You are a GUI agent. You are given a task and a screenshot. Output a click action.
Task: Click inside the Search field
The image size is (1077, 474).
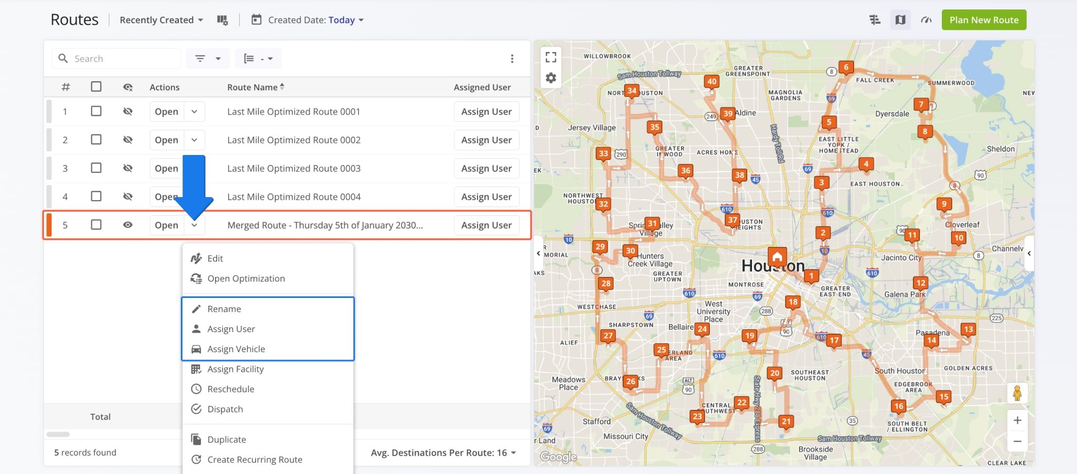click(x=116, y=58)
